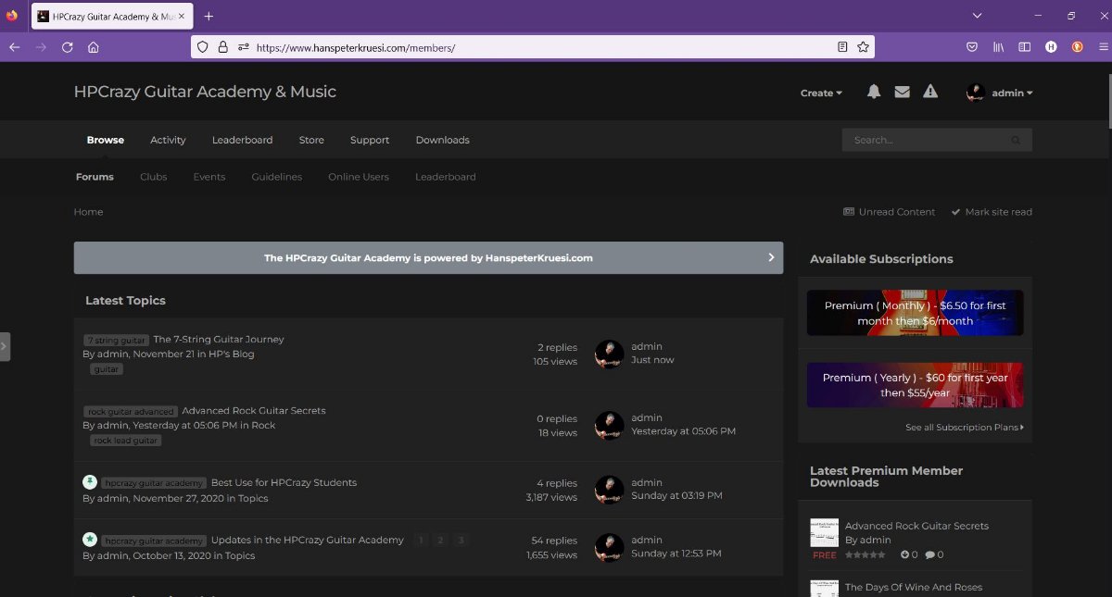Select Premium Yearly subscription banner

(x=916, y=385)
